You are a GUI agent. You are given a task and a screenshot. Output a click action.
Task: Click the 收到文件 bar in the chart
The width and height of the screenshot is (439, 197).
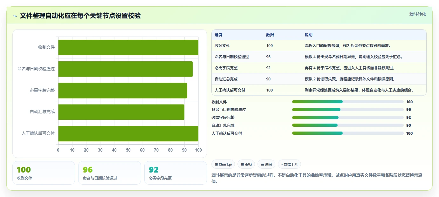(128, 47)
